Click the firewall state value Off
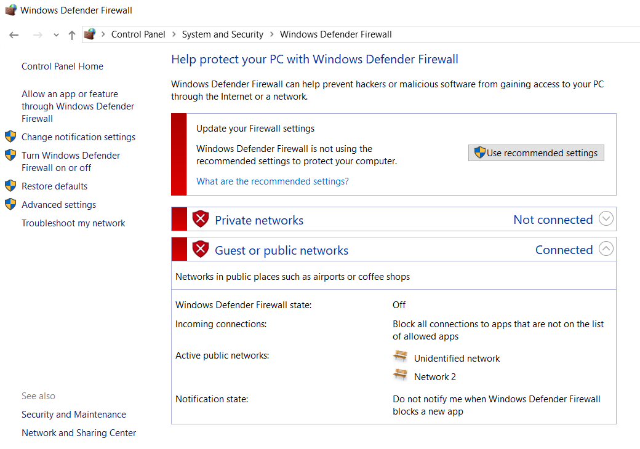Screen dimensions: 640x449 (399, 305)
